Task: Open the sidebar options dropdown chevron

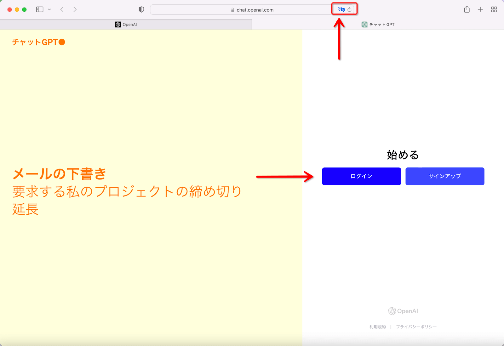Action: point(49,10)
